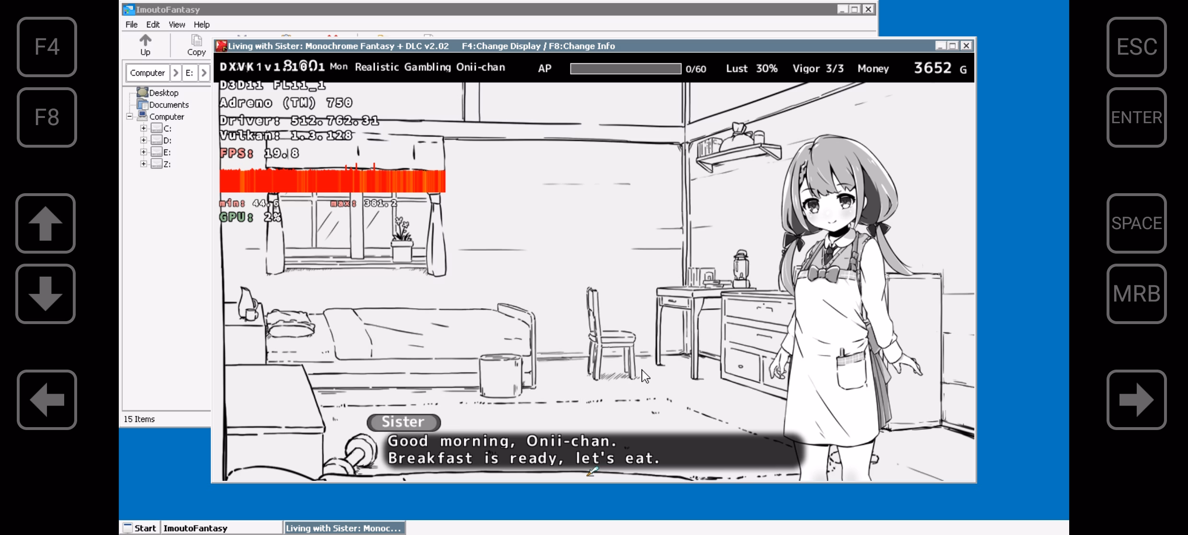The image size is (1188, 535).
Task: Click the AP progress bar
Action: click(x=625, y=69)
